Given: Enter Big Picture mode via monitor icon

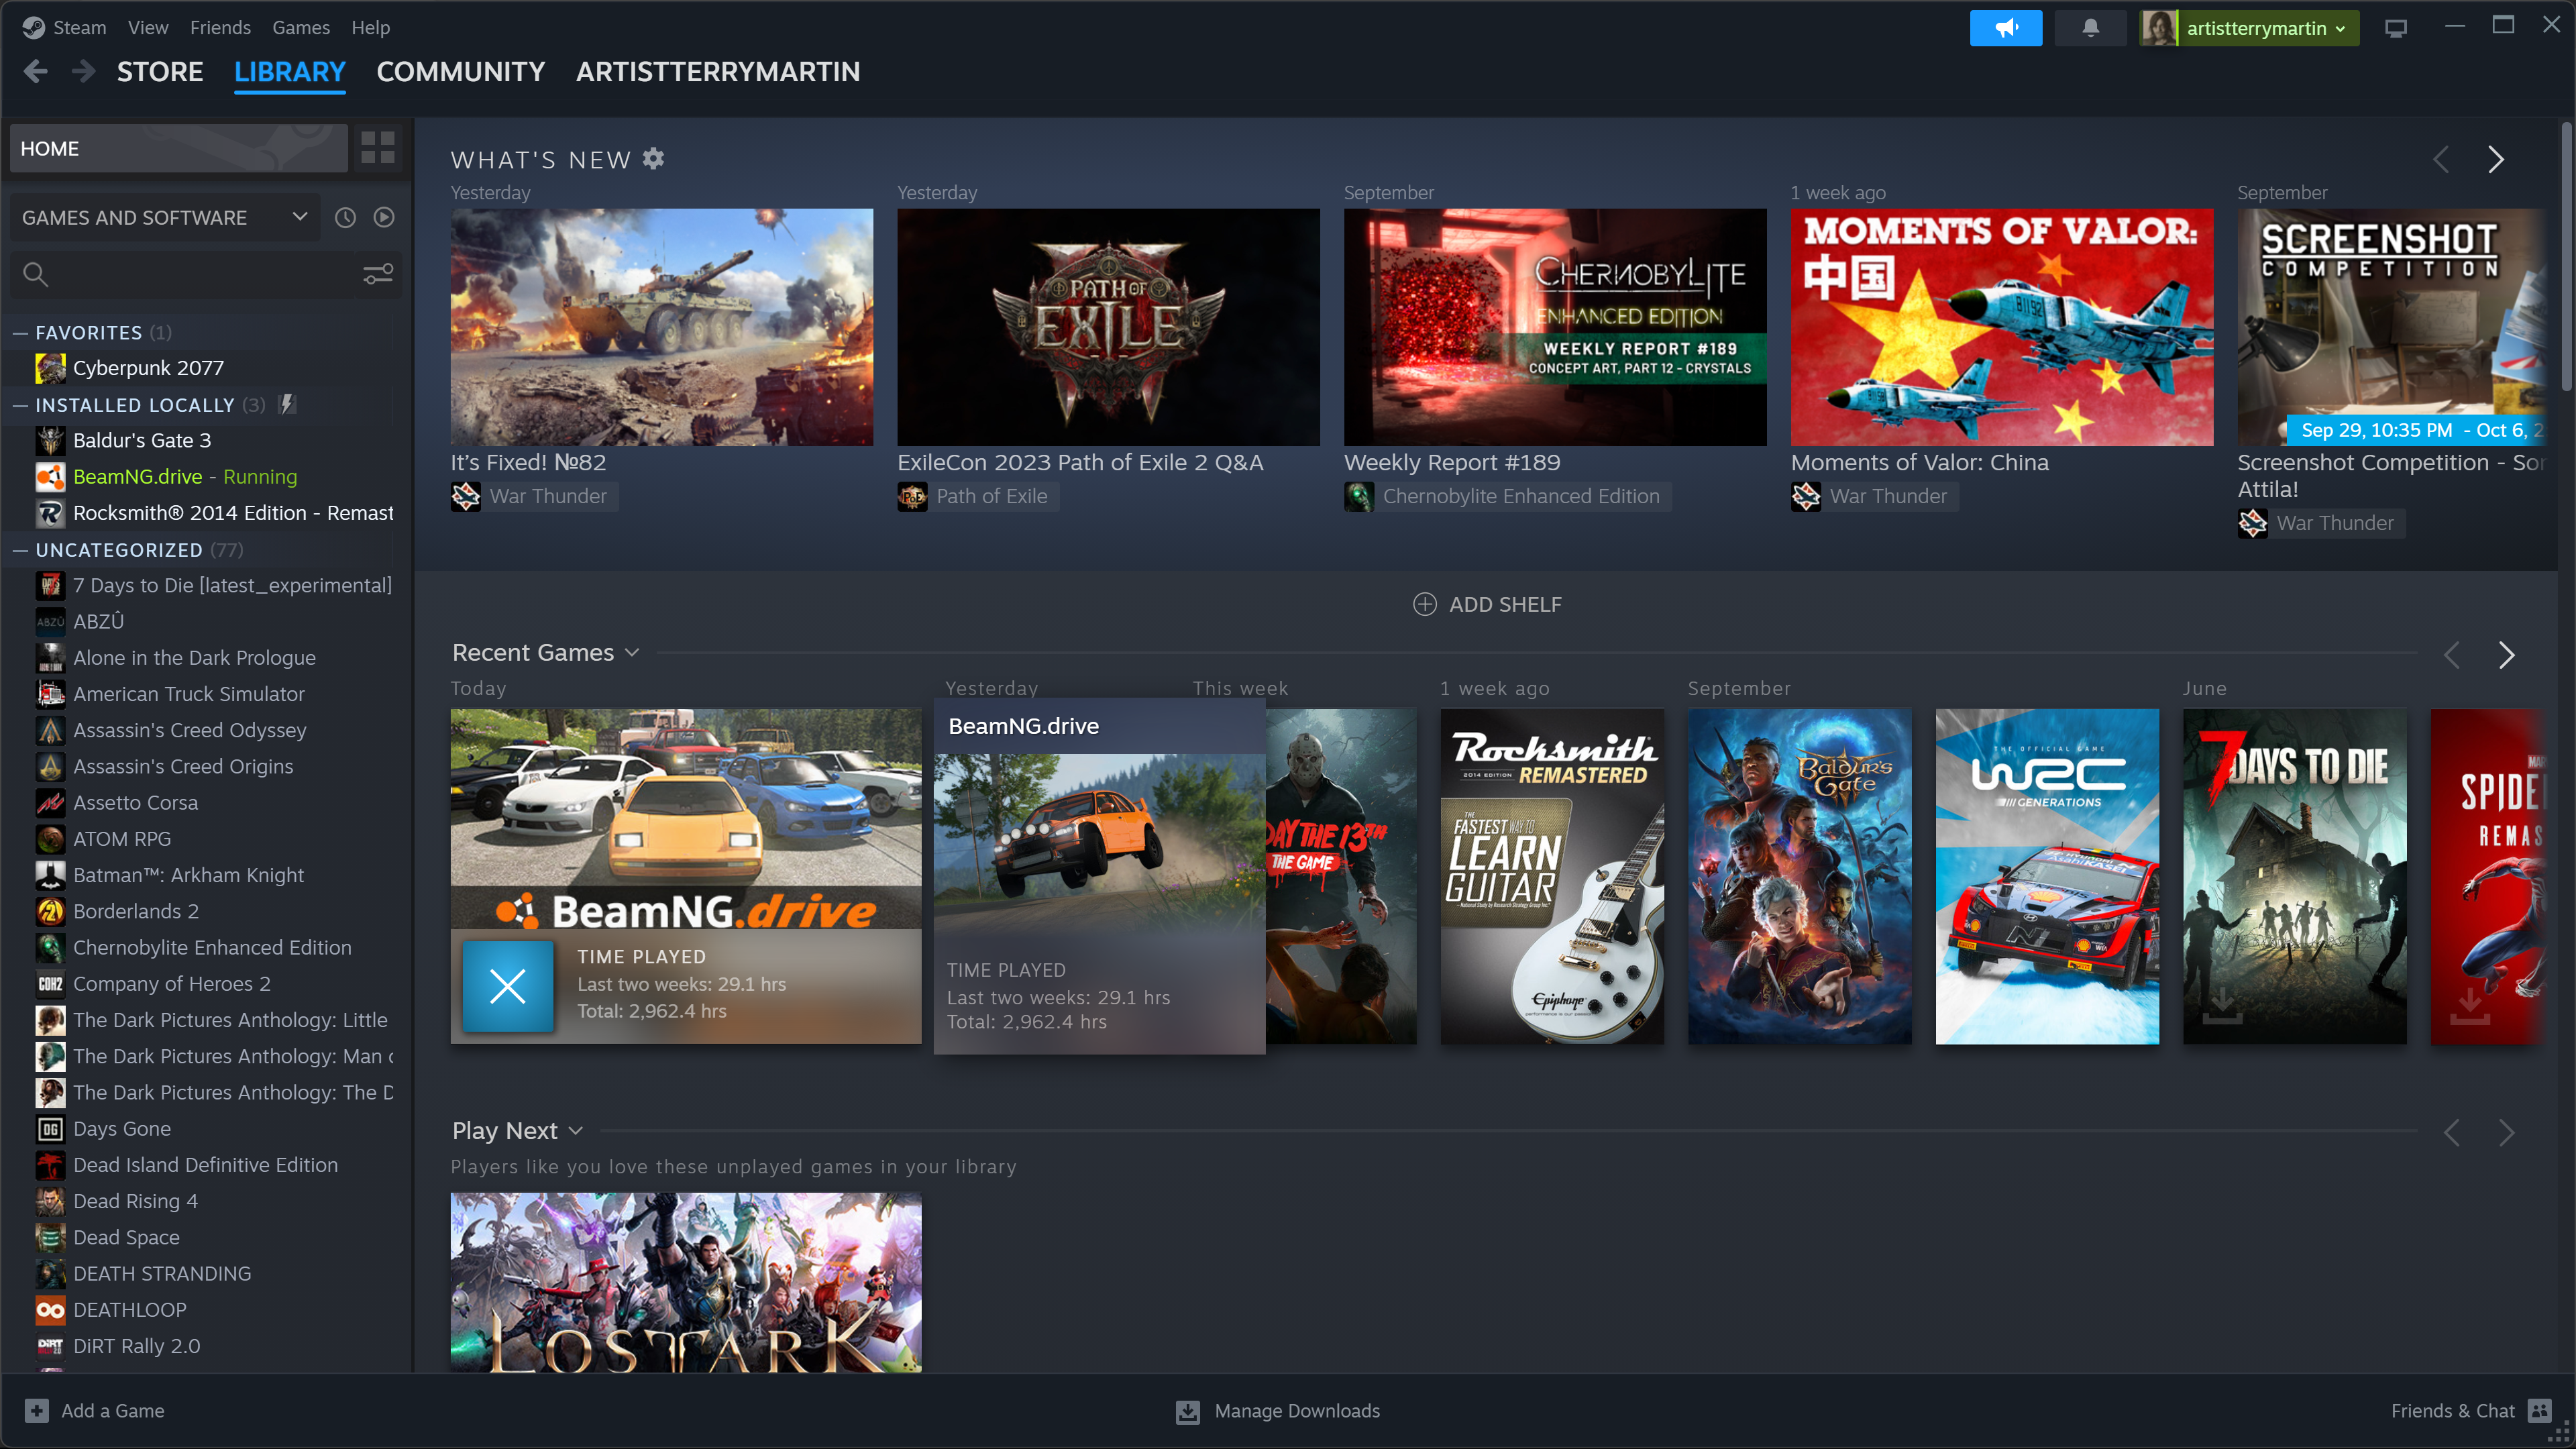Looking at the screenshot, I should (2395, 28).
